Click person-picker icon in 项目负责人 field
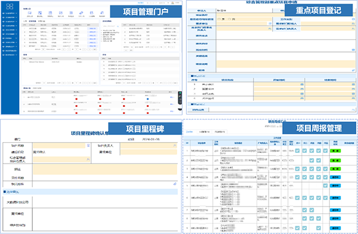 point(175,146)
